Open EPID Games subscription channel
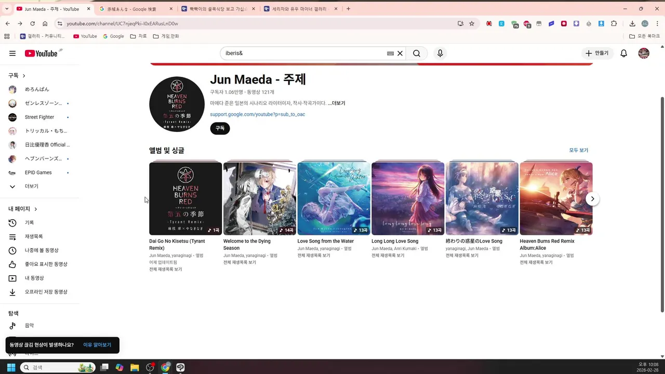665x374 pixels. [39, 172]
